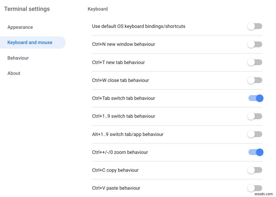Click the 'Ctrl+1..9 switch tab behaviour' label
The height and width of the screenshot is (197, 276).
(x=123, y=116)
